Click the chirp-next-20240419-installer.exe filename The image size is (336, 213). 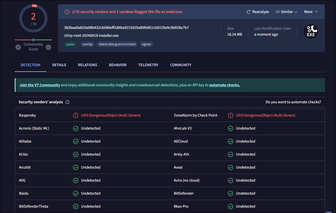(91, 35)
